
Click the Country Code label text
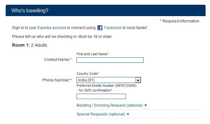(88, 74)
